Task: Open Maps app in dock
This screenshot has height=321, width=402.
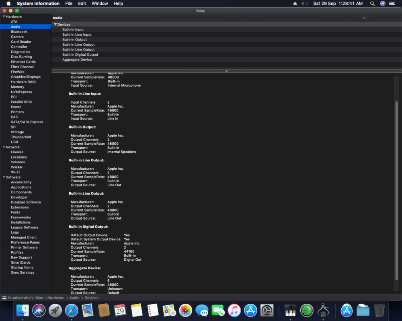Action: point(169,311)
